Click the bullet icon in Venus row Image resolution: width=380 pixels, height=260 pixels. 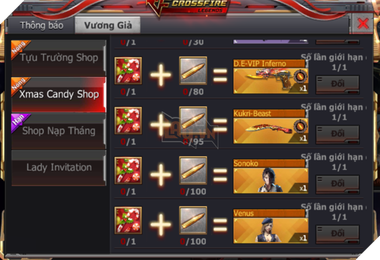click(x=193, y=221)
